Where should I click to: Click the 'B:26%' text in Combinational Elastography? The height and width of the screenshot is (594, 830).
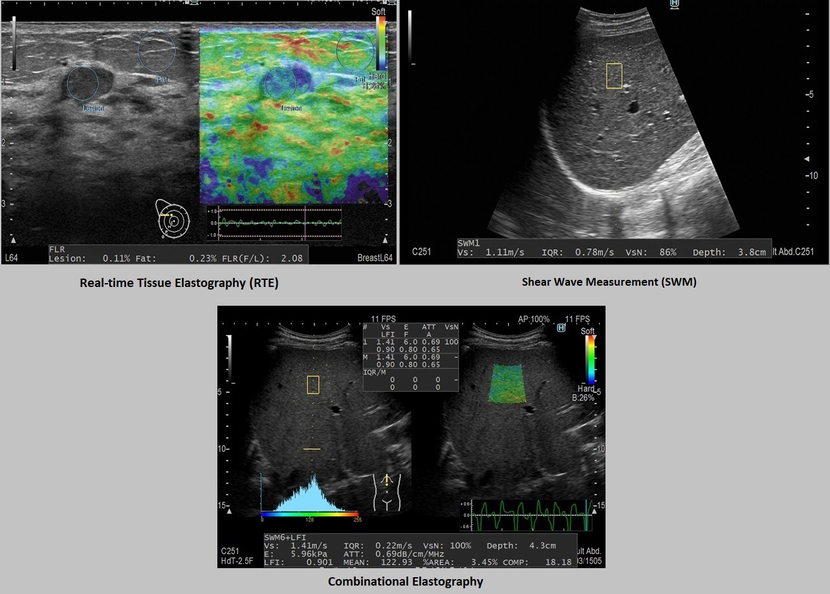(584, 398)
